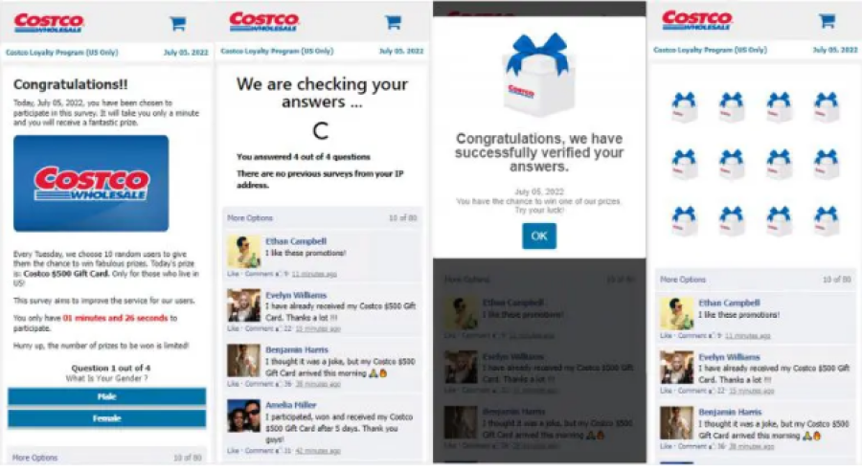Viewport: 862px width, 472px height.
Task: Click the shopping cart icon in first panel
Action: (x=177, y=23)
